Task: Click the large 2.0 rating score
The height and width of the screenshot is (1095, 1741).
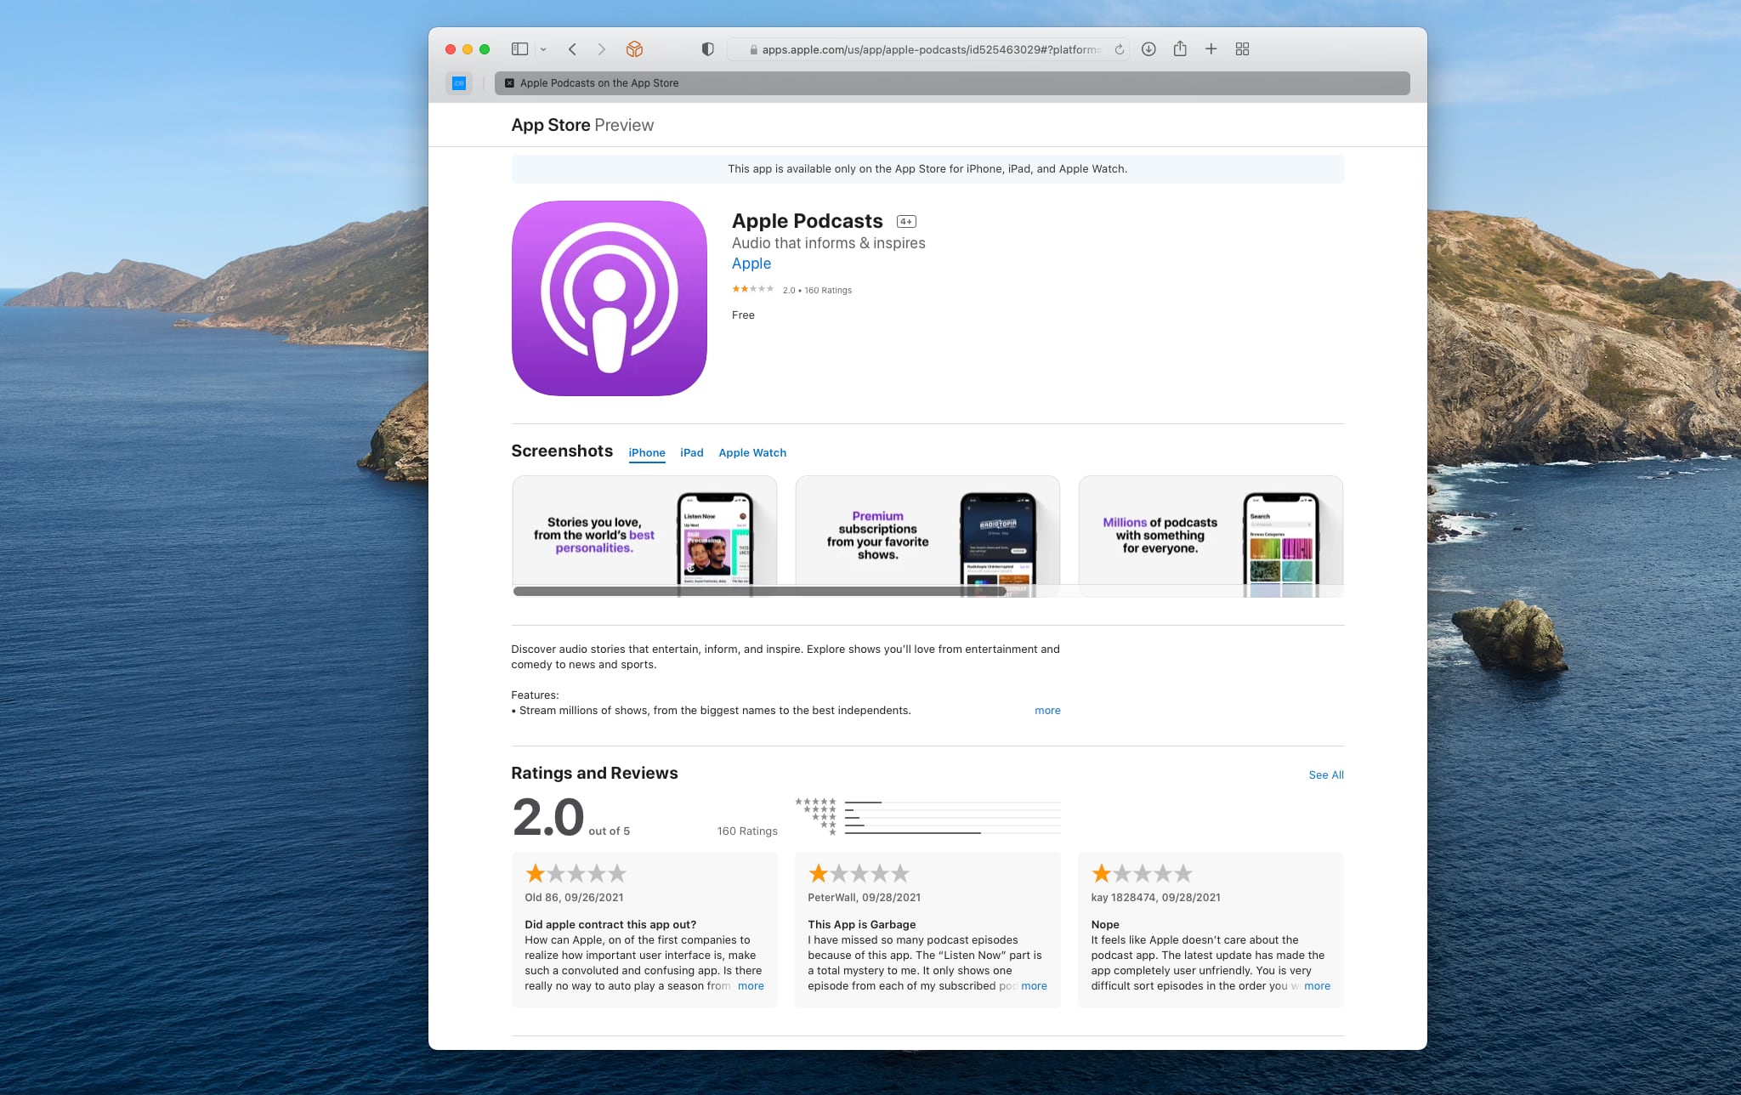Action: 547,817
